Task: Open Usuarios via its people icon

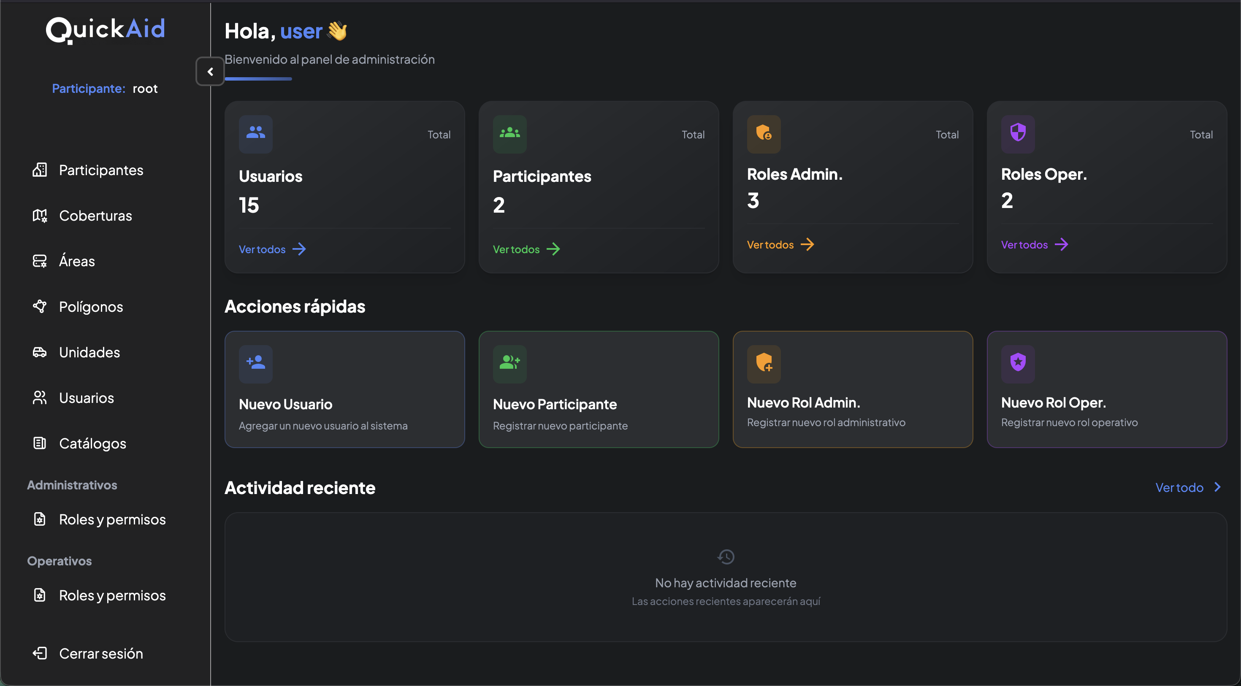Action: tap(40, 398)
